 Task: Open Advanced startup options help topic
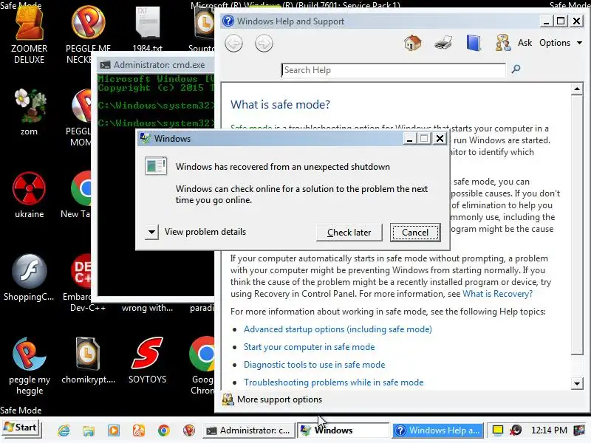point(338,329)
